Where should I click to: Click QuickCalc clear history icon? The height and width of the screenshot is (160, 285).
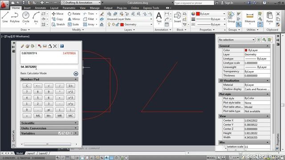pyautogui.click(x=28, y=46)
